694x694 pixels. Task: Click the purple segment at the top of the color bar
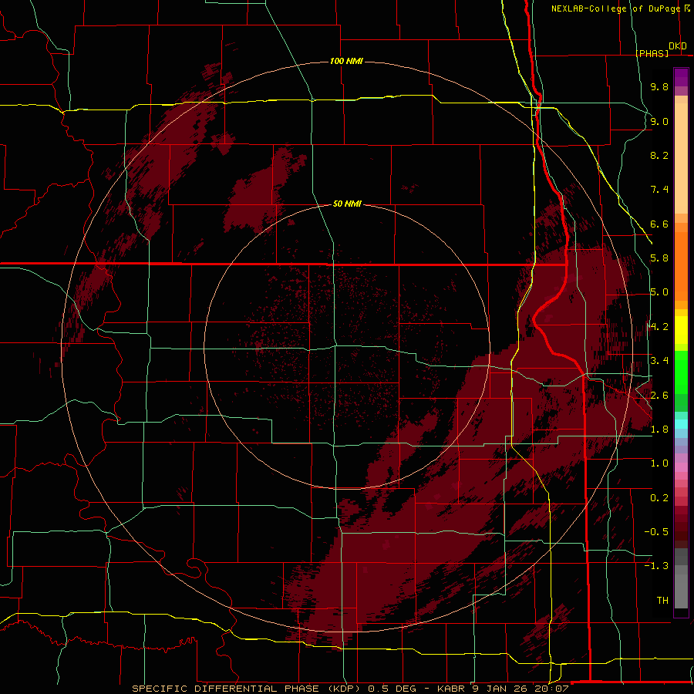(x=681, y=77)
